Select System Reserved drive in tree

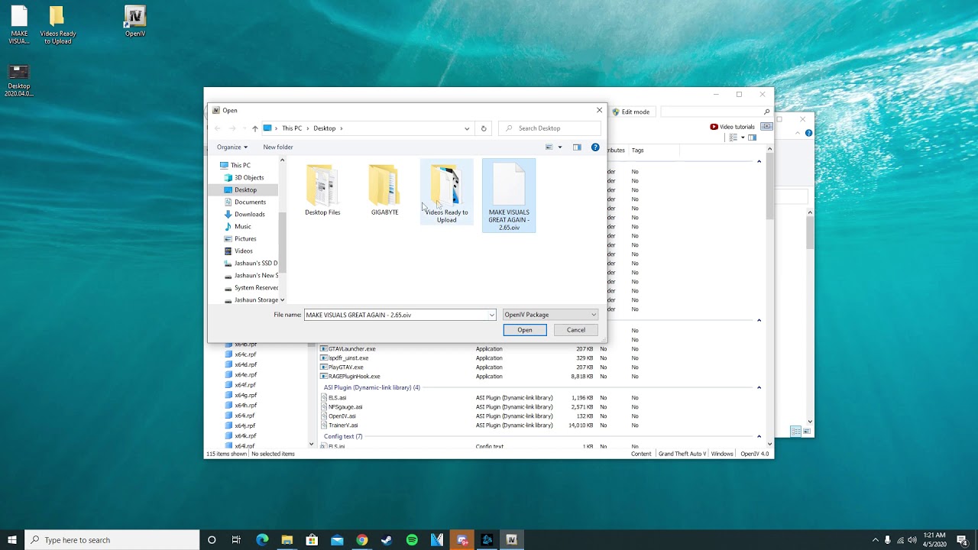[x=251, y=287]
